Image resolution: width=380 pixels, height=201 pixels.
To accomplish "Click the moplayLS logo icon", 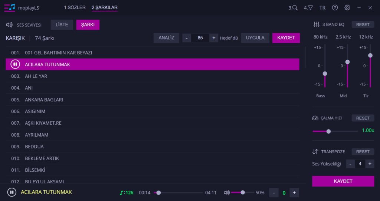I will [x=10, y=8].
